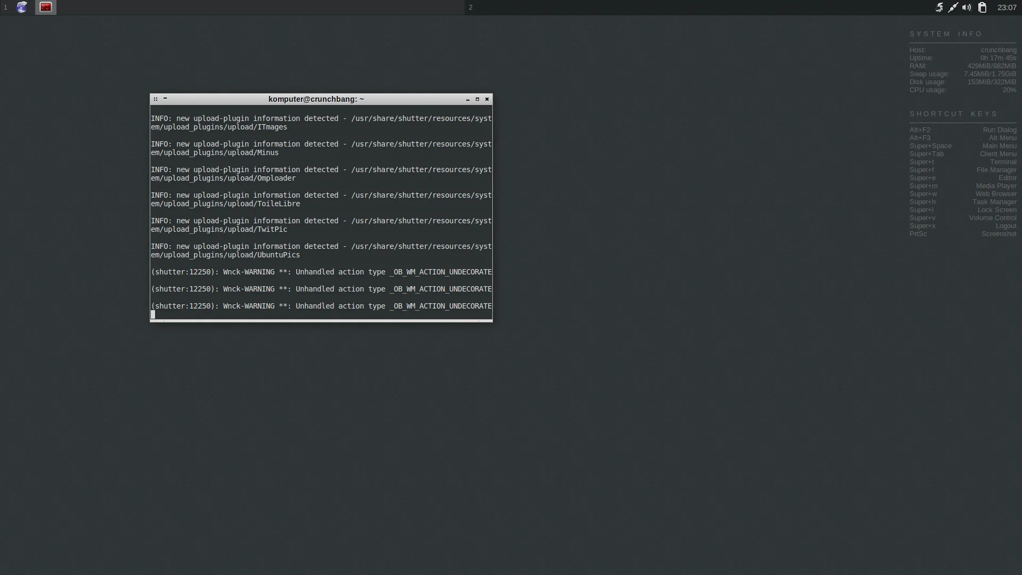1022x575 pixels.
Task: Switch to workspace 1 in panel
Action: point(5,7)
